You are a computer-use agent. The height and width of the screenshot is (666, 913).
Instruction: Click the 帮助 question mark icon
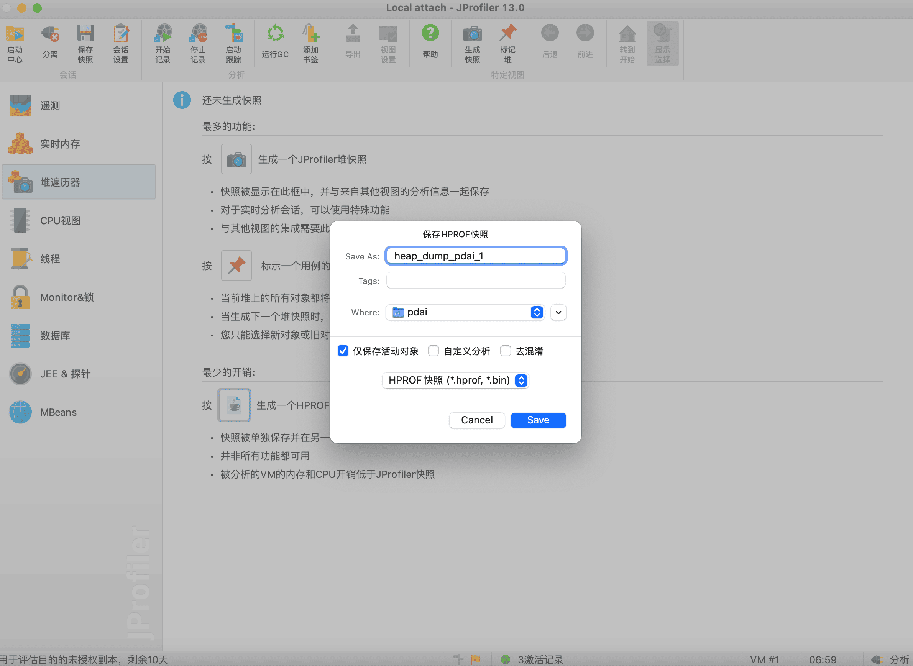[430, 33]
